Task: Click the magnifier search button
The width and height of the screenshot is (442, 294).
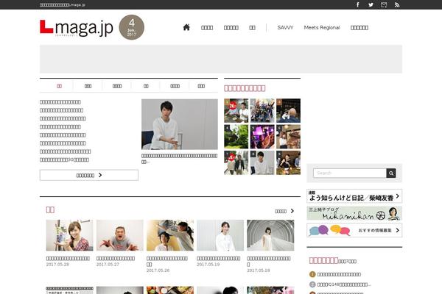Action: point(391,173)
